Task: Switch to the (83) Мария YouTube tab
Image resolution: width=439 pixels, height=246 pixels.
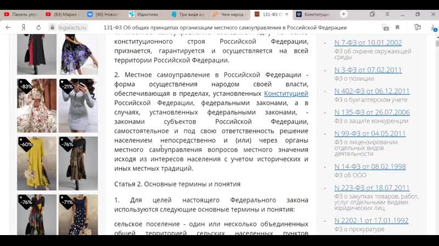Action: click(63, 15)
